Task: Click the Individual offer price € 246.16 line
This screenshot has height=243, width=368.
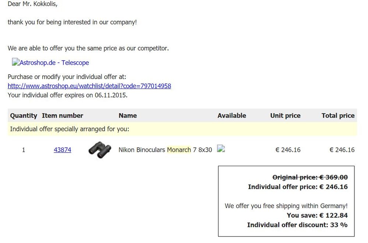Action: click(298, 187)
